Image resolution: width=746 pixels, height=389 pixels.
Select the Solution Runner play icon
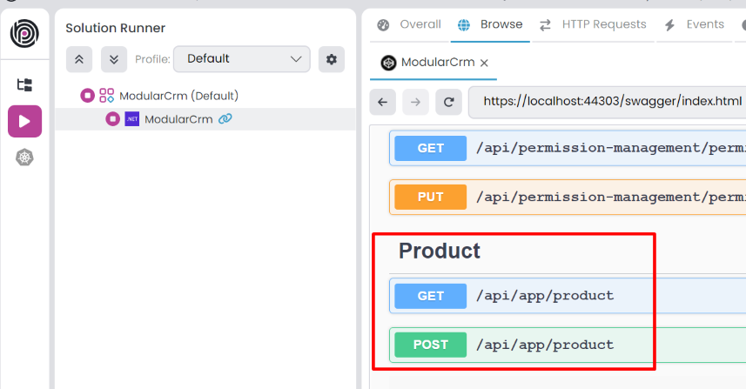[24, 121]
